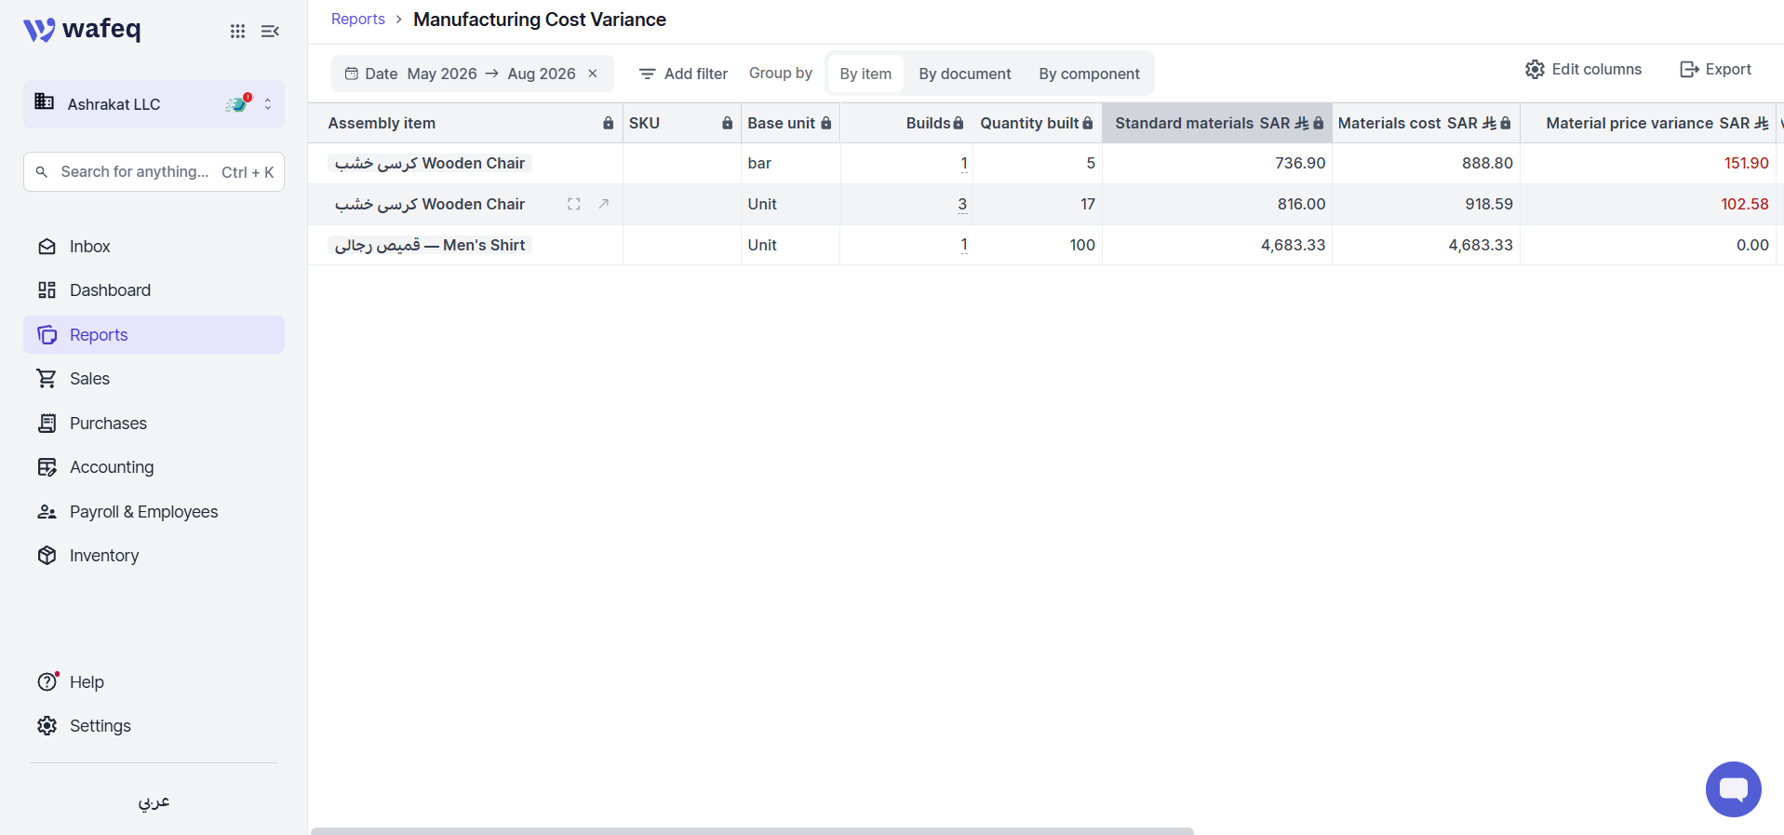The height and width of the screenshot is (835, 1784).
Task: Open the Inbox icon in sidebar
Action: click(47, 247)
